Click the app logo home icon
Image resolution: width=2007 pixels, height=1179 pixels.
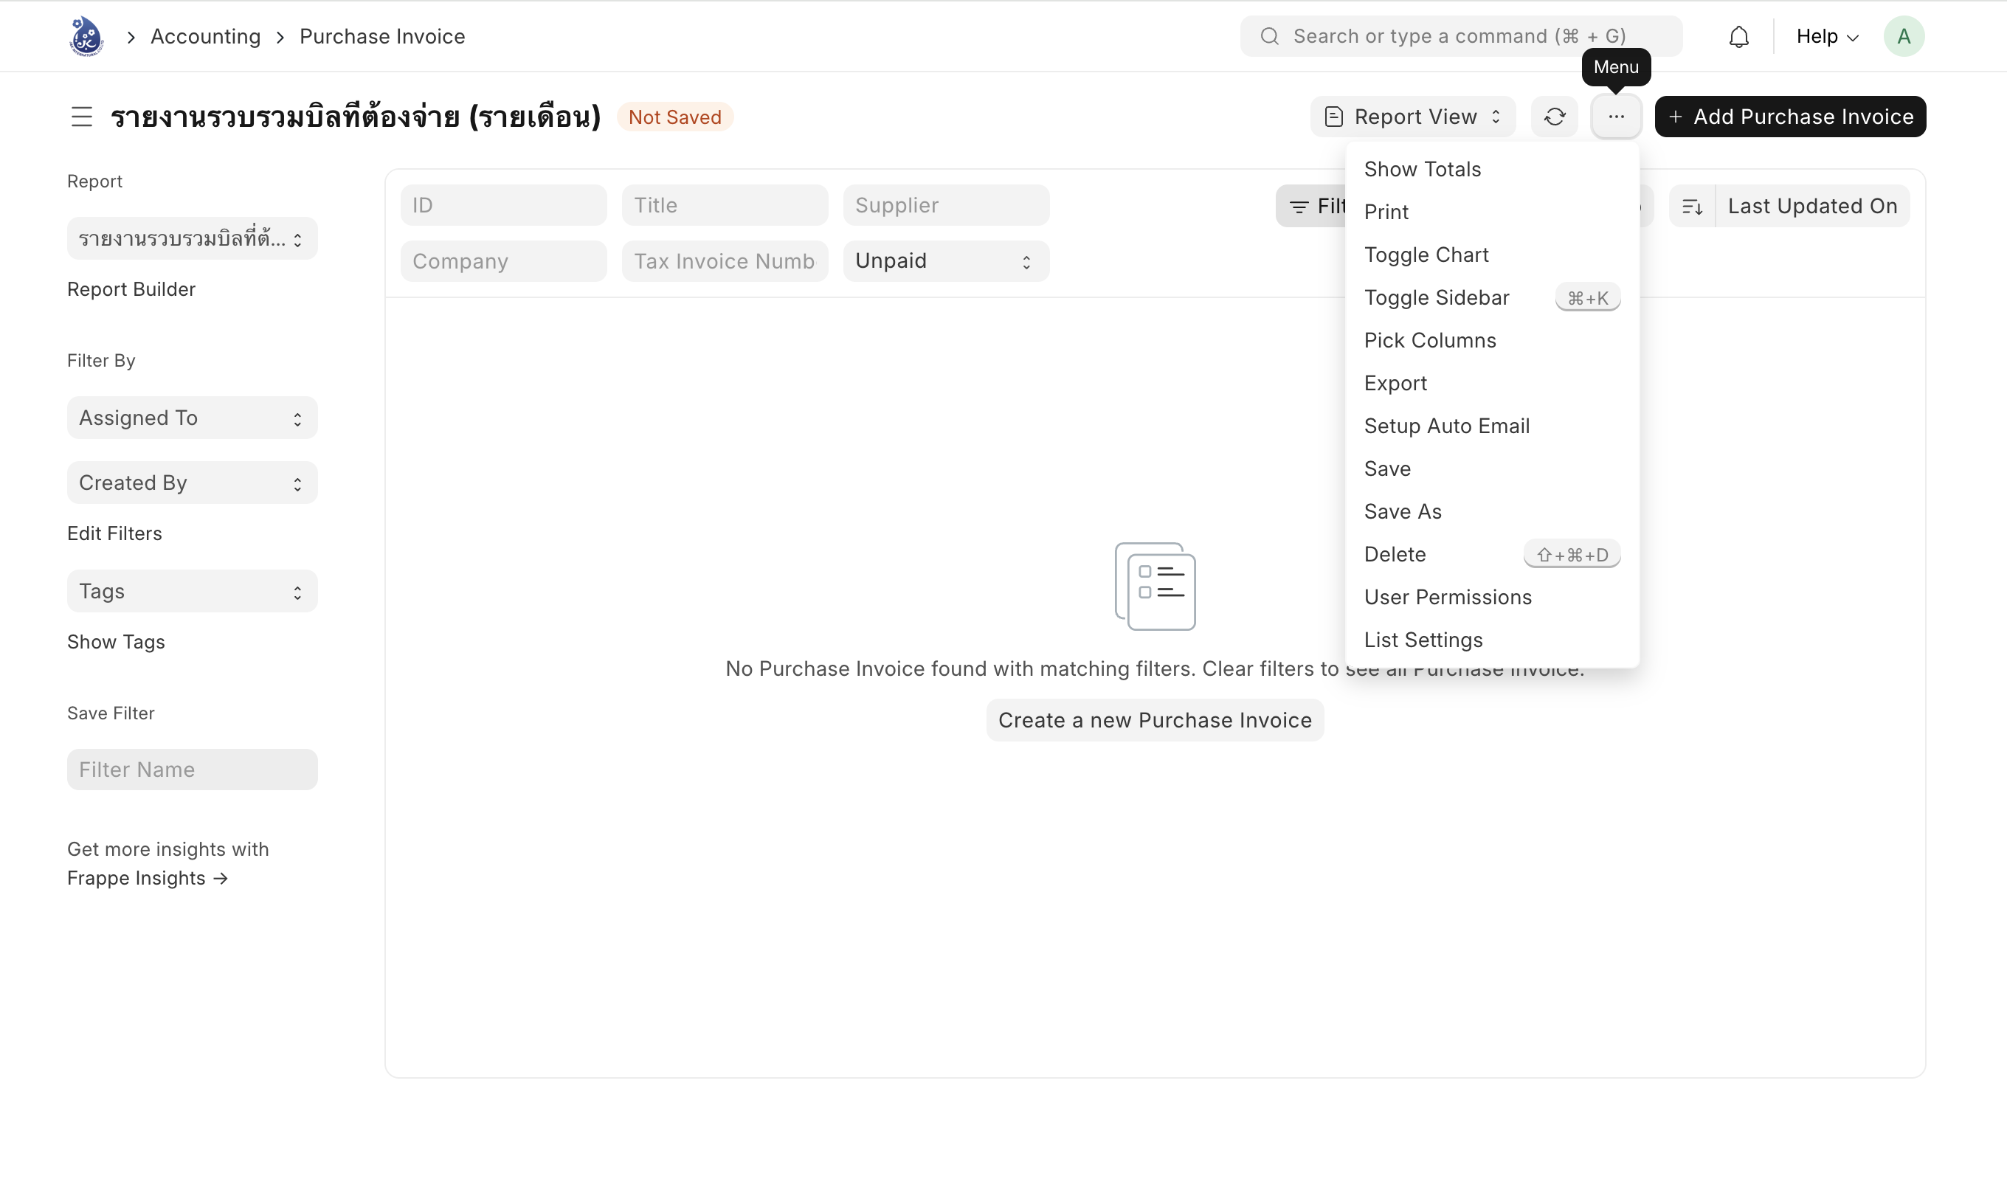(86, 37)
